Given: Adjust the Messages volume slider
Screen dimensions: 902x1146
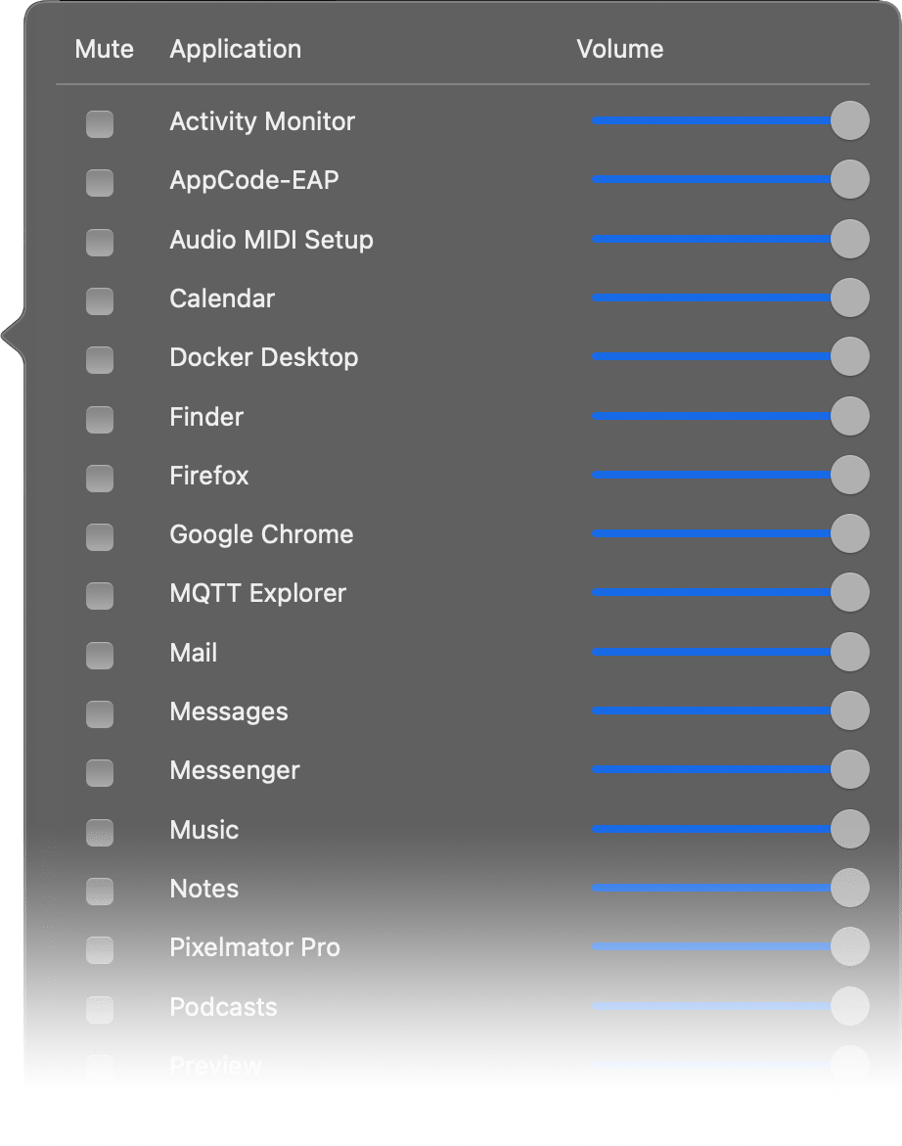Looking at the screenshot, I should 849,711.
